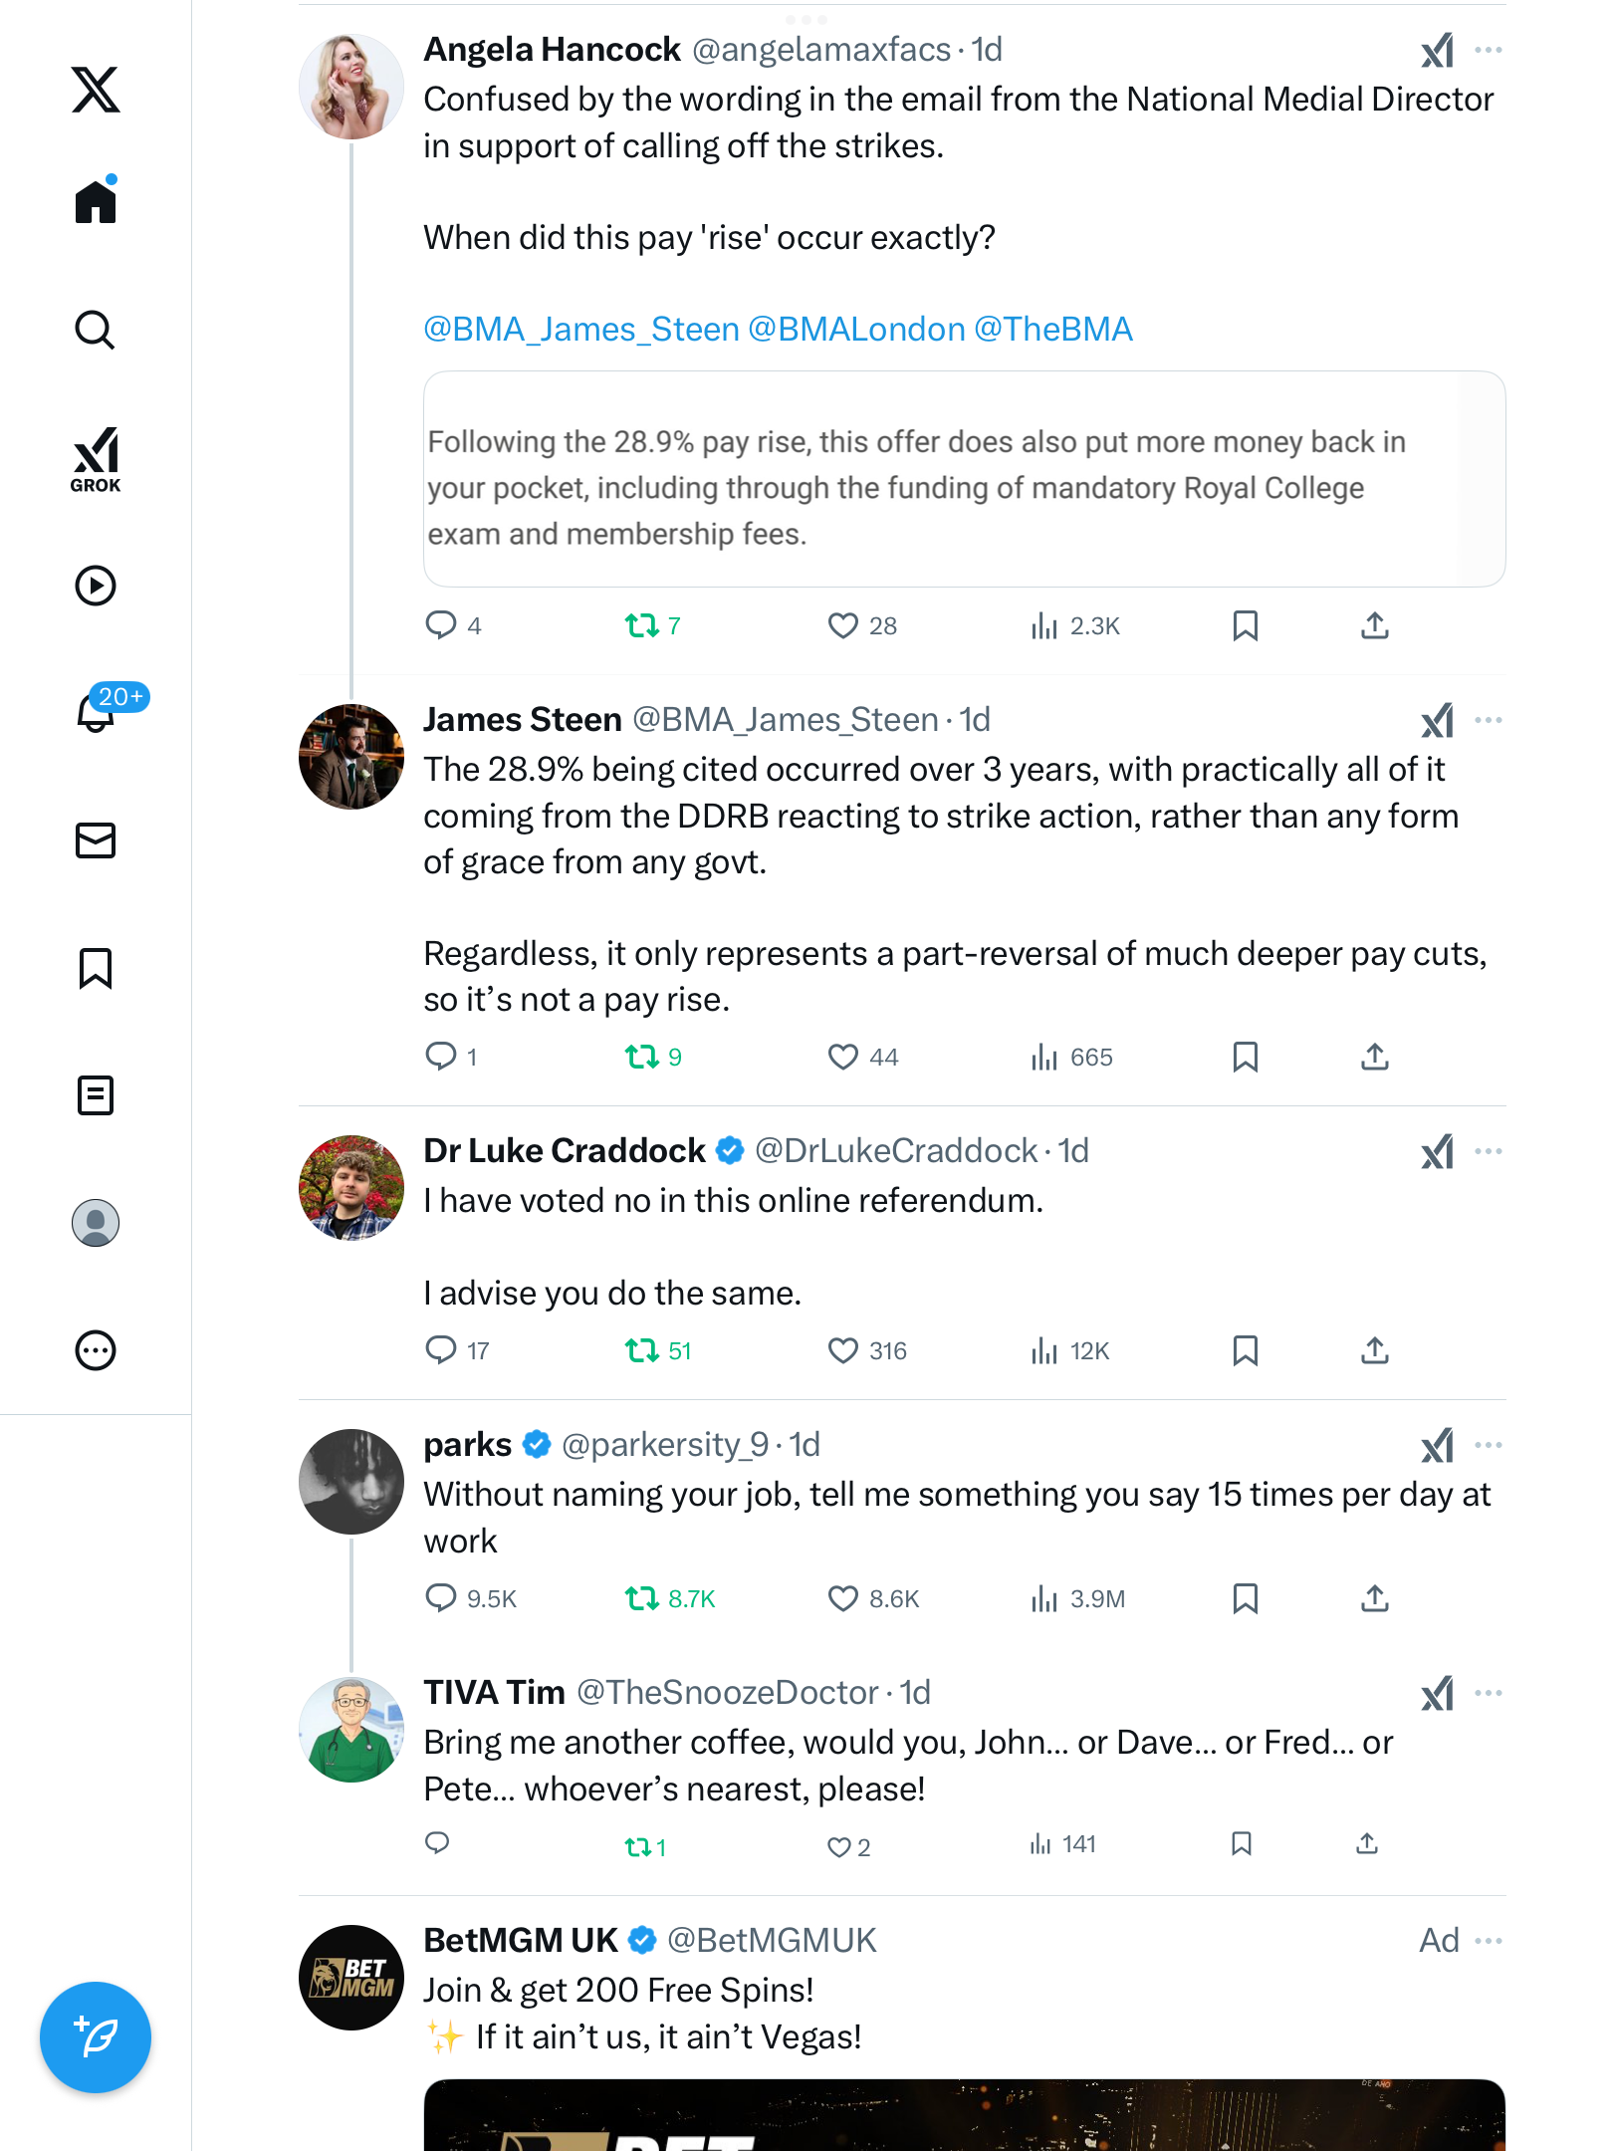Screen dimensions: 1613x2151
Task: Expand the sidebar More circle menu
Action: click(96, 1350)
